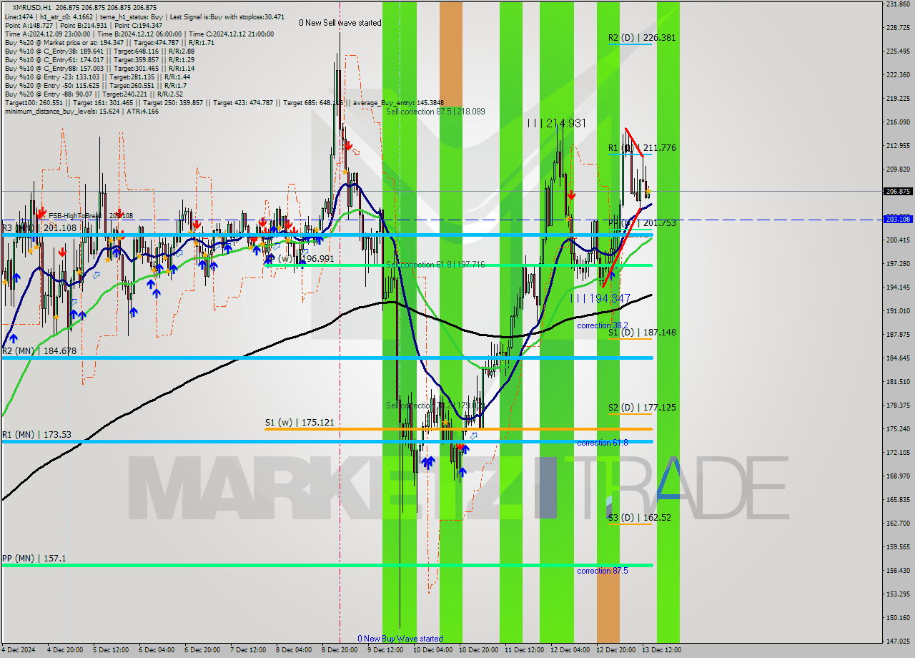Image resolution: width=915 pixels, height=658 pixels.
Task: Click the PP (MN) | 157.1 label
Action: click(34, 559)
